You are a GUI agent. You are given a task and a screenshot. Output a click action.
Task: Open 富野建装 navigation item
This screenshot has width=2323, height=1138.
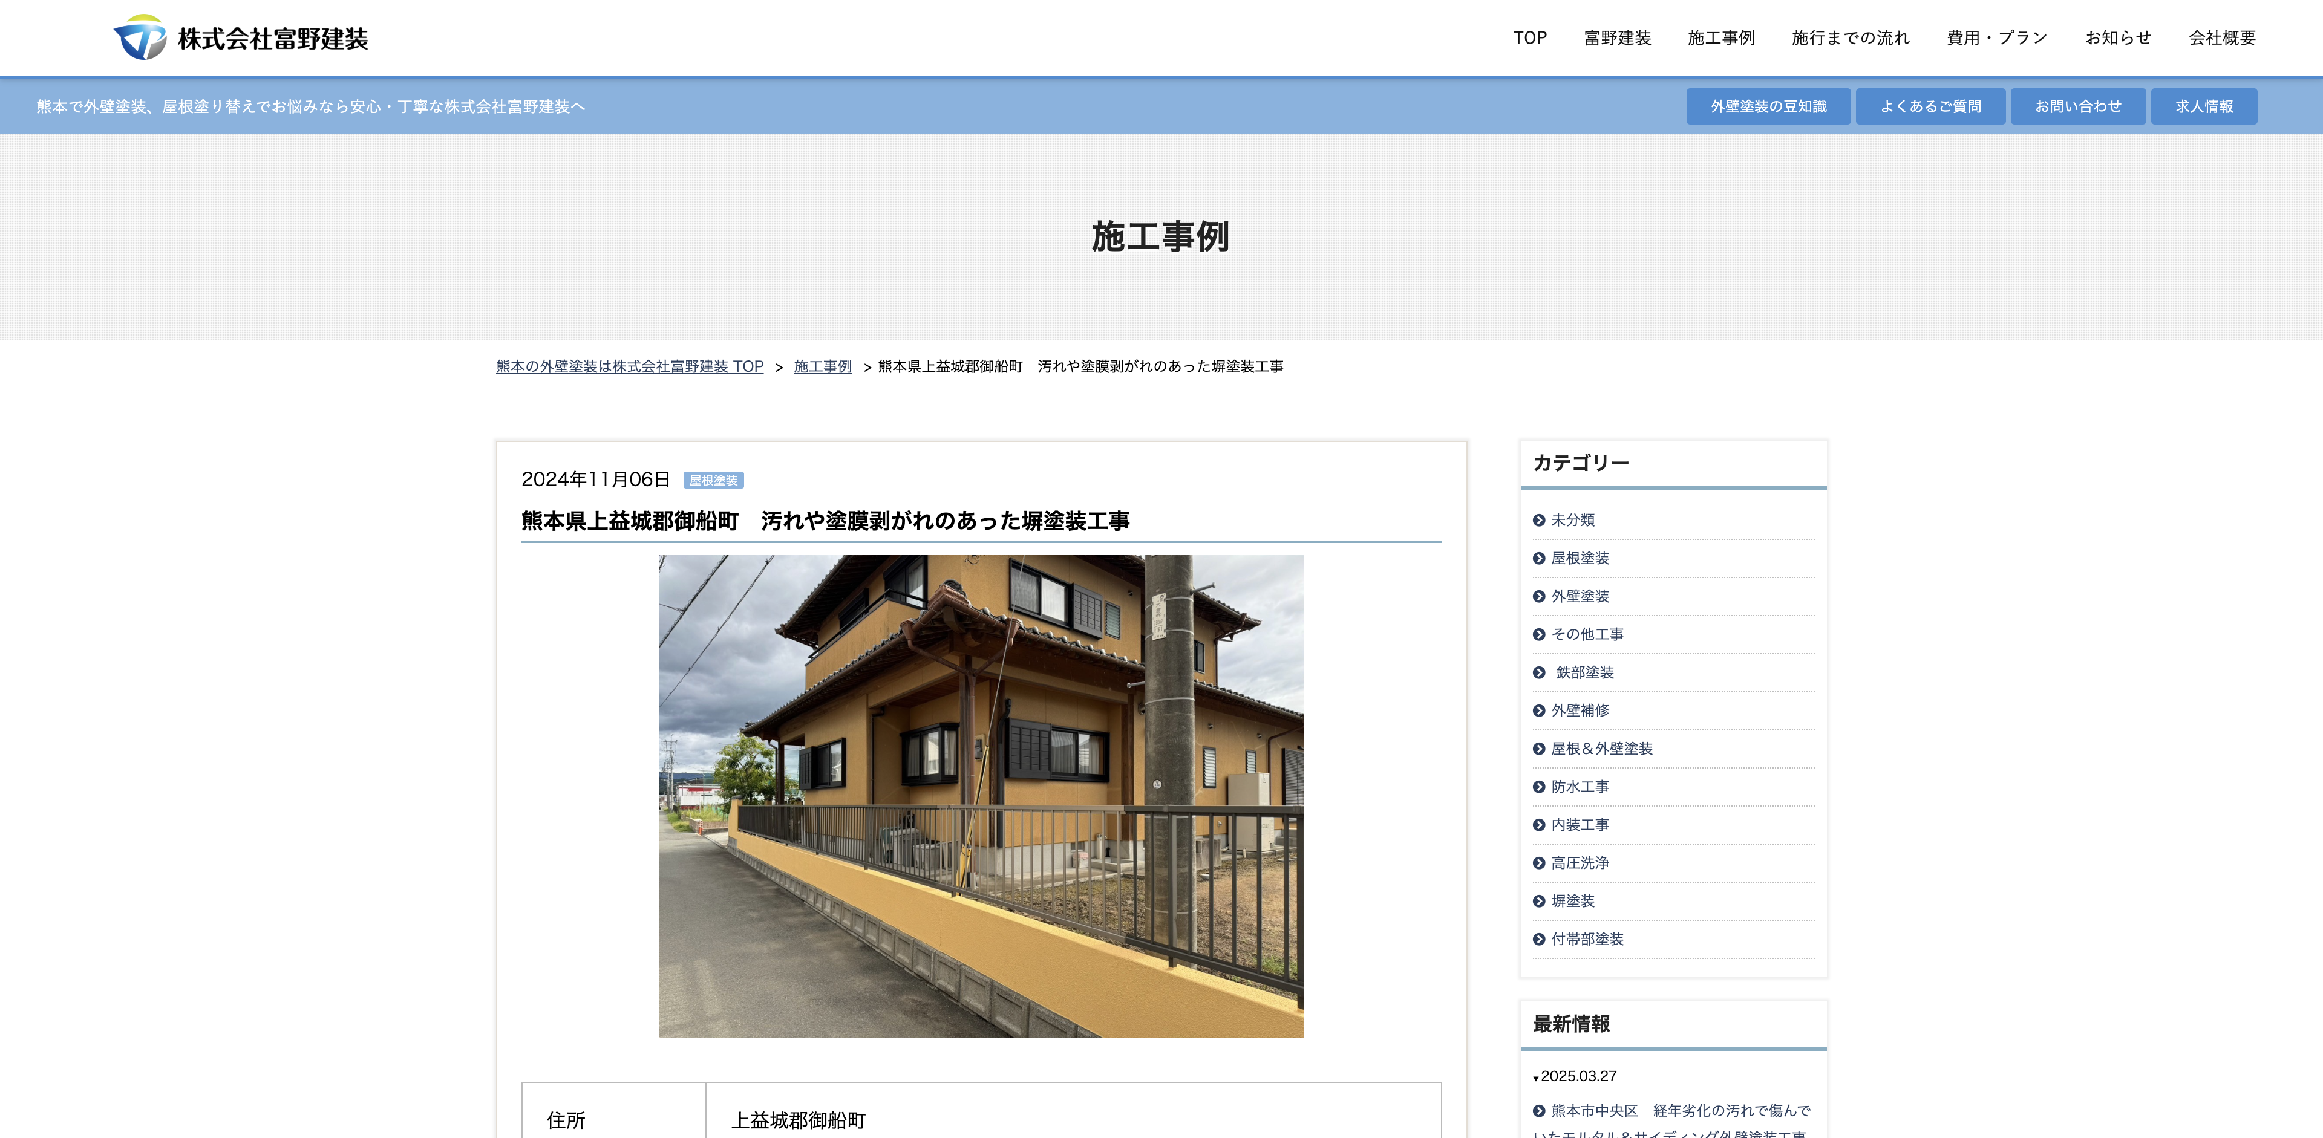pos(1617,38)
